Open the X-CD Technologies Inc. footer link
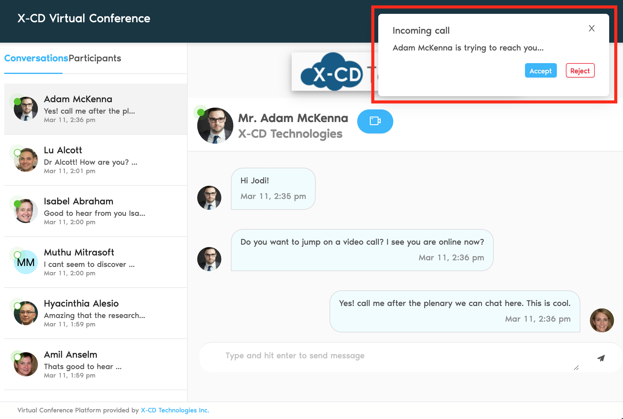 175,410
